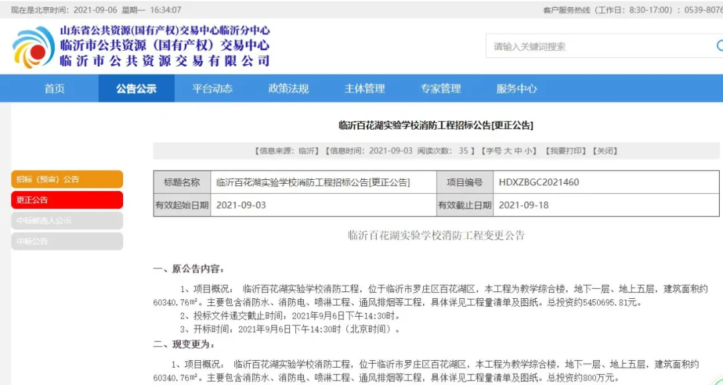Click the Beijing time display at top
This screenshot has width=723, height=385.
click(x=96, y=9)
